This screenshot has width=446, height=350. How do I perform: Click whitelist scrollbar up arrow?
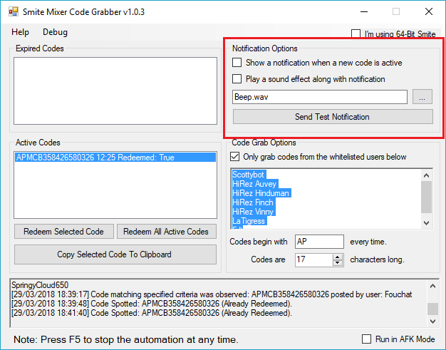(x=426, y=175)
